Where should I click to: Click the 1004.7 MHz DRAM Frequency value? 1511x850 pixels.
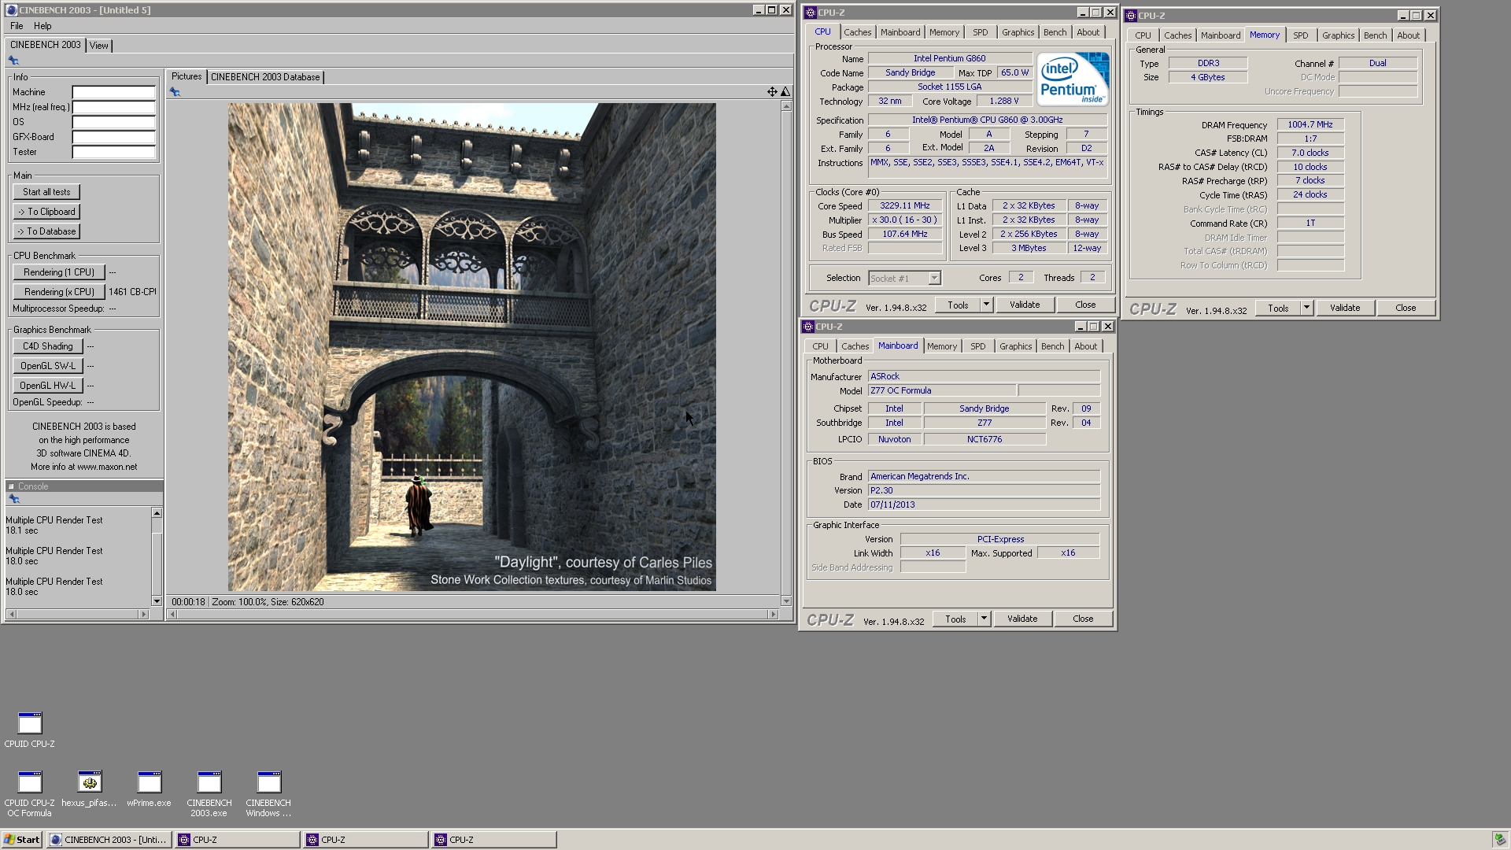[x=1310, y=124]
